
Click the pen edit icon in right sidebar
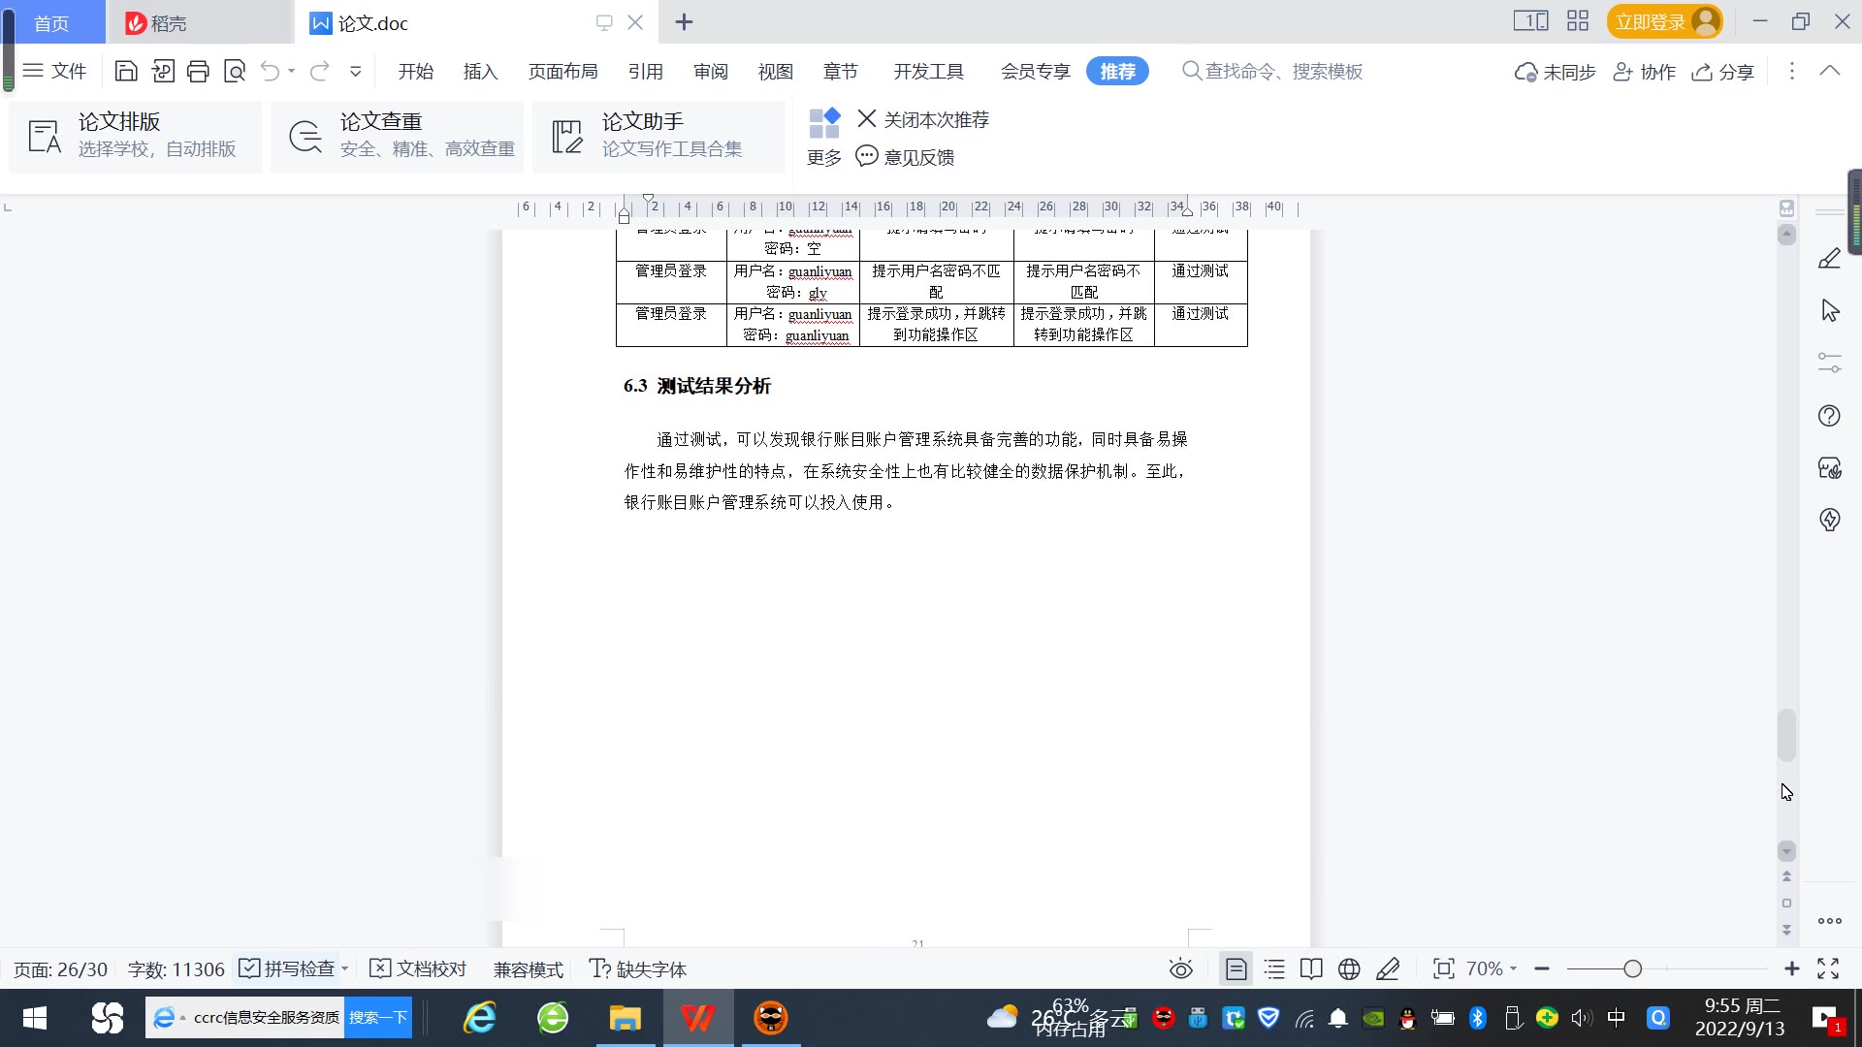[1829, 259]
